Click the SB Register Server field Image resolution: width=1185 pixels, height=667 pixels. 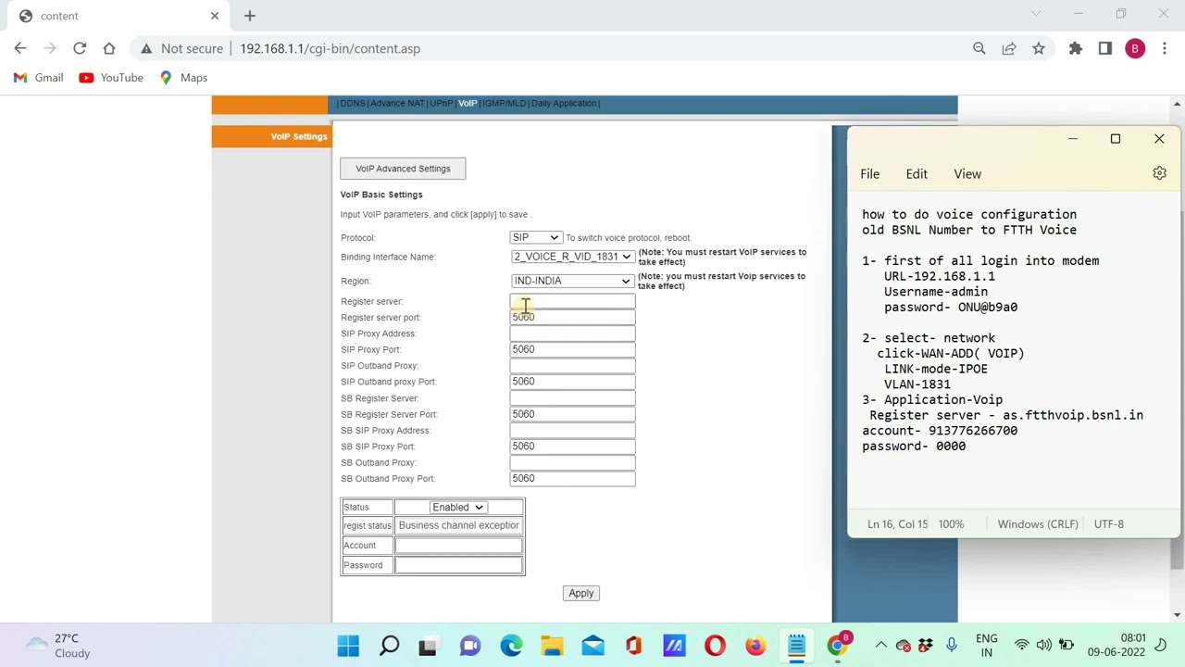click(x=572, y=398)
